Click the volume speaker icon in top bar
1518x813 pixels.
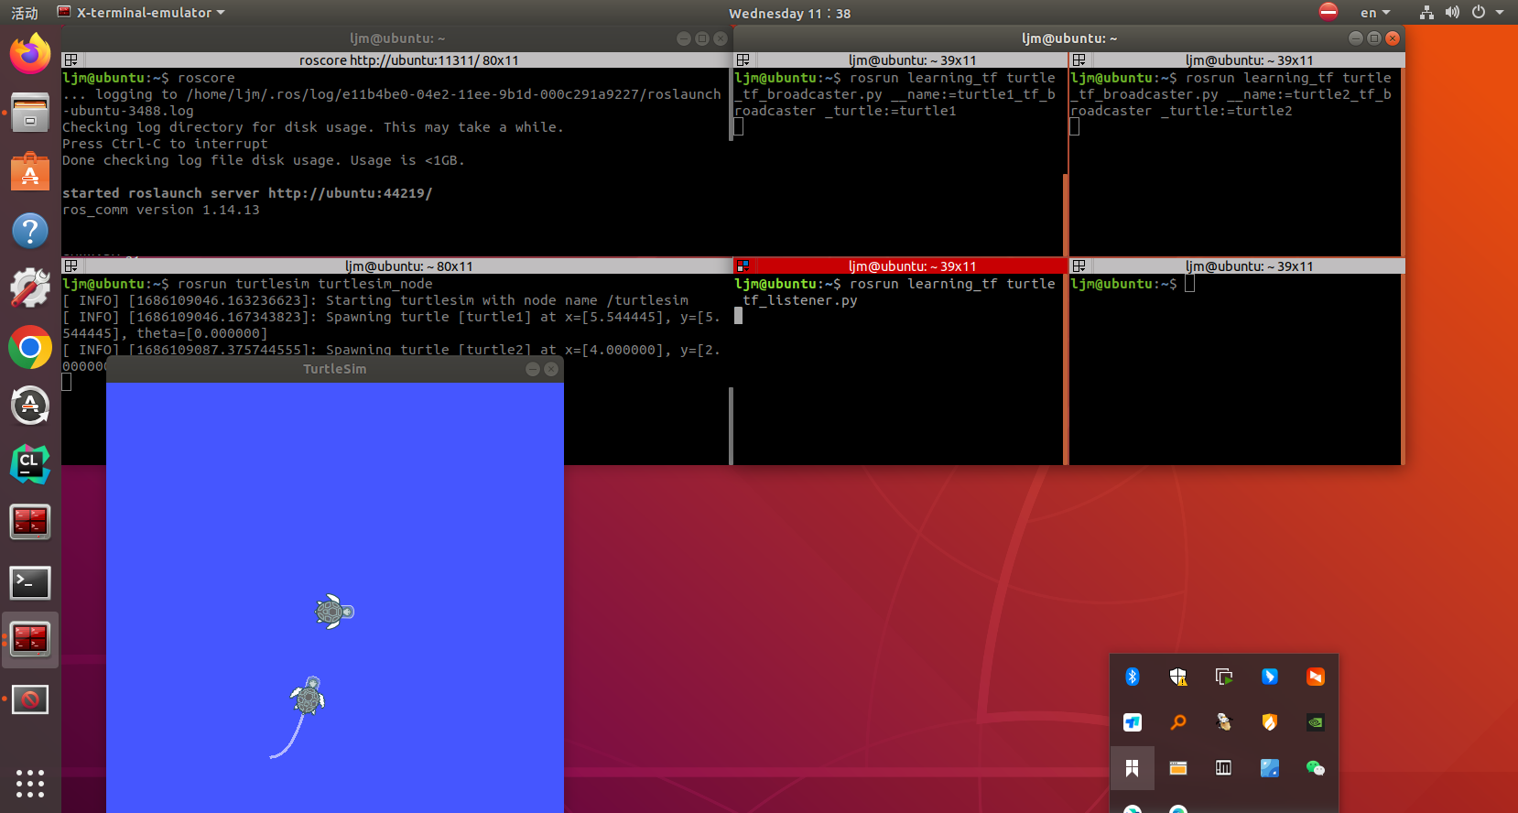pos(1452,13)
